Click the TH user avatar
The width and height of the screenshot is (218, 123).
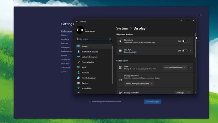coord(80,30)
